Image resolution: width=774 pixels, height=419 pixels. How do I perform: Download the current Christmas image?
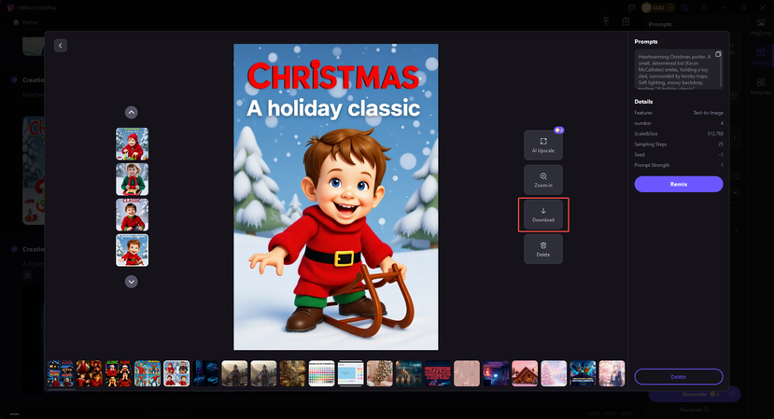543,215
